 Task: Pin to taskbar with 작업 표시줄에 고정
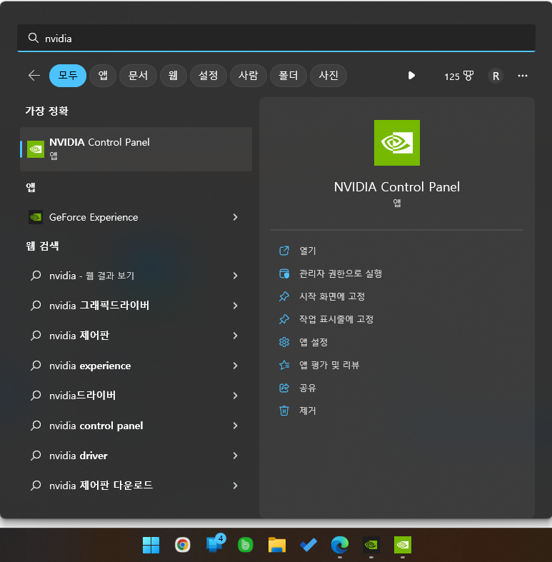coord(336,319)
